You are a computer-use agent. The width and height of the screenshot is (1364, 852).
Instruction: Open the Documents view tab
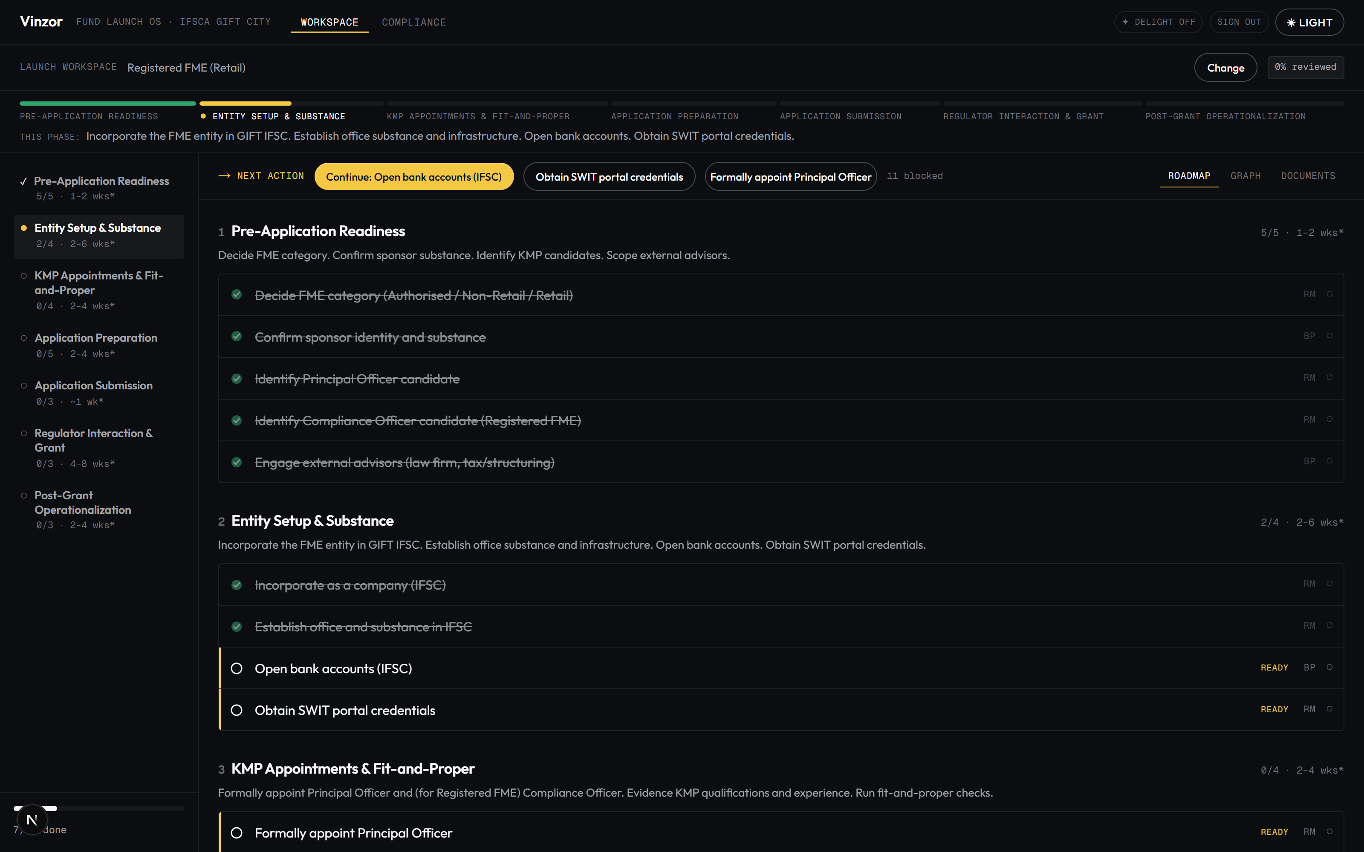(x=1308, y=176)
